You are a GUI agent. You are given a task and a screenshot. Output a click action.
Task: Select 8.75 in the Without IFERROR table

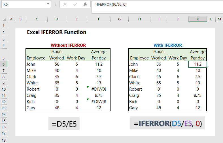tap(99, 95)
